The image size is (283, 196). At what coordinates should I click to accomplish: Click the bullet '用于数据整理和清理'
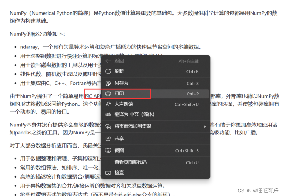(60, 159)
